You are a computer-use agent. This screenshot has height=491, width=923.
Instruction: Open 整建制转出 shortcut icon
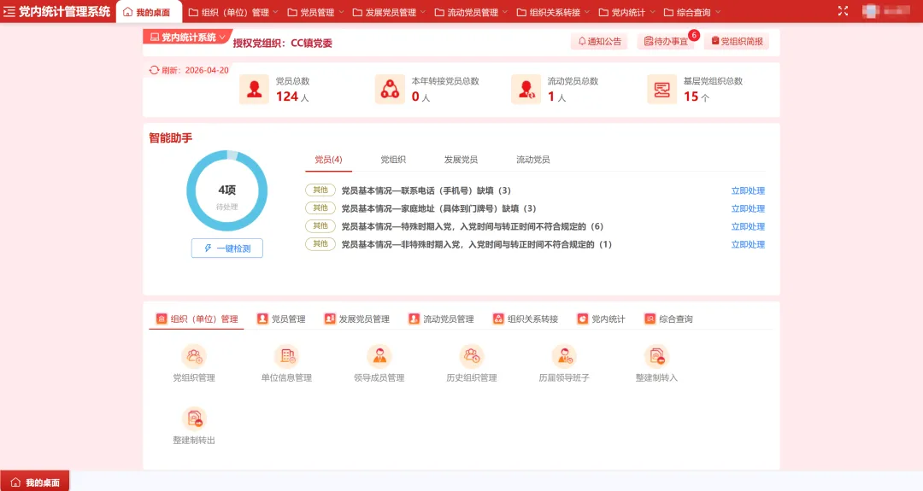point(194,418)
